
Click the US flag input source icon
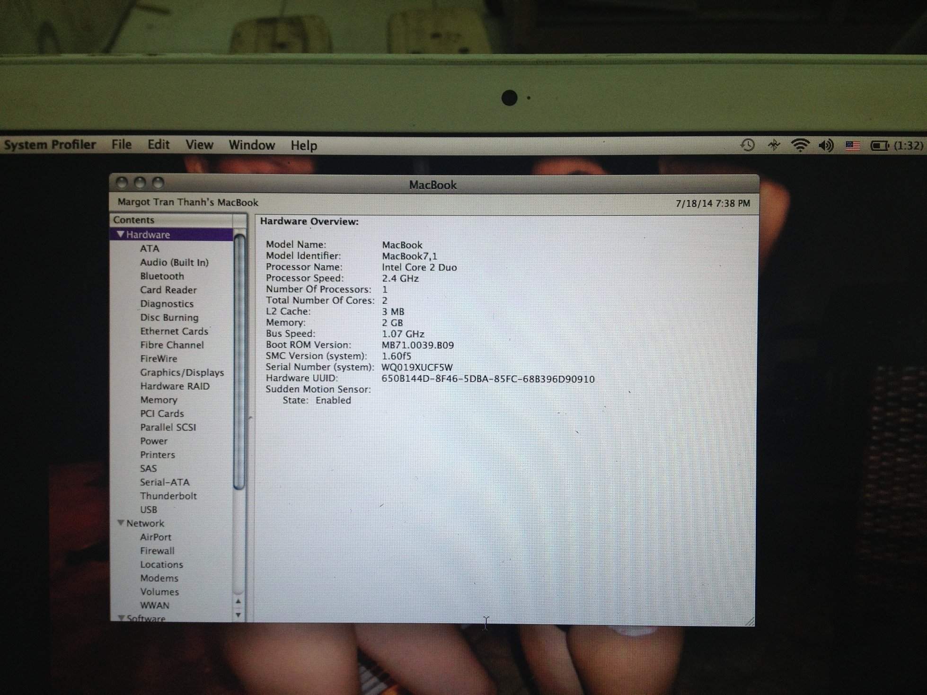pyautogui.click(x=853, y=146)
